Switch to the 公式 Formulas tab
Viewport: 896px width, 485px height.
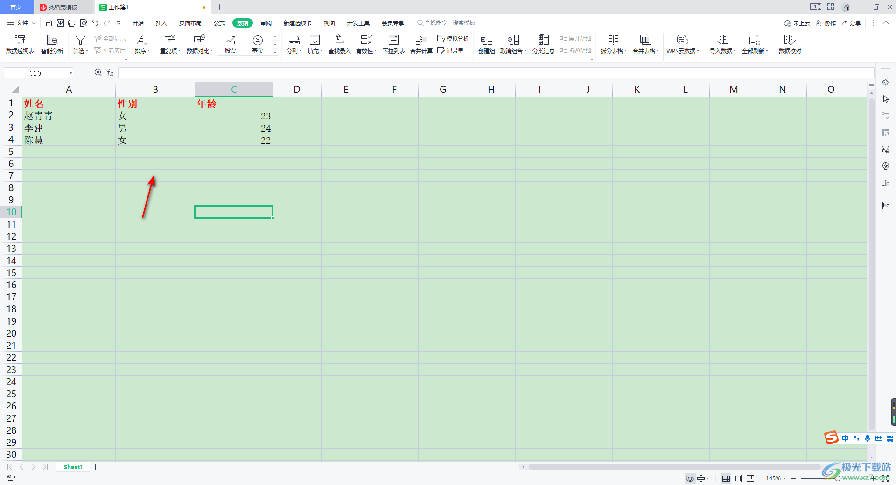219,23
